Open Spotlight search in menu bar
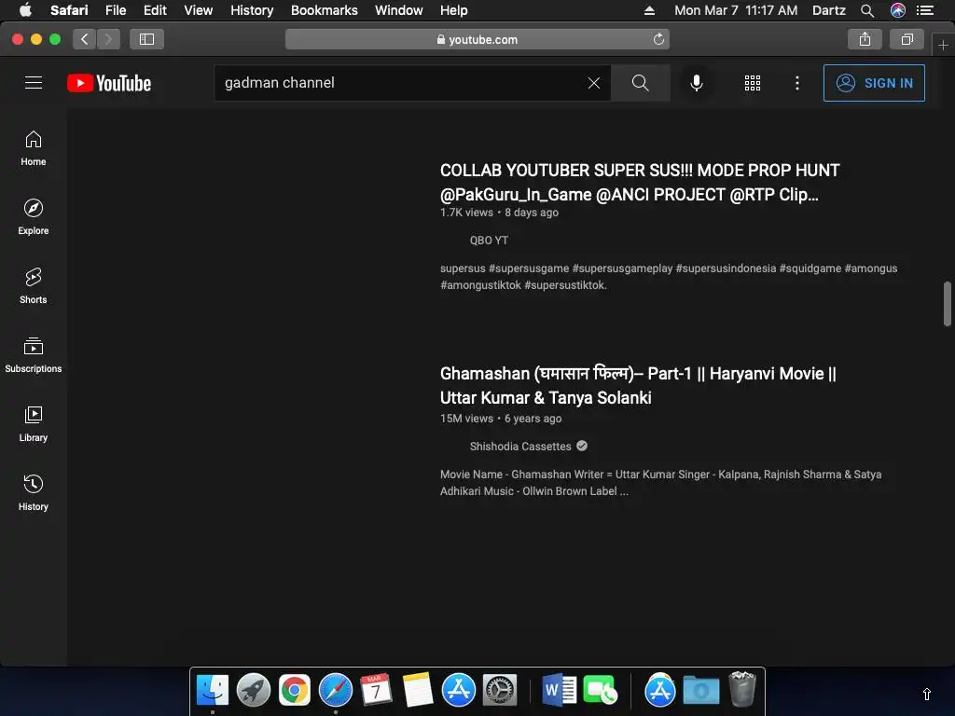 click(867, 10)
